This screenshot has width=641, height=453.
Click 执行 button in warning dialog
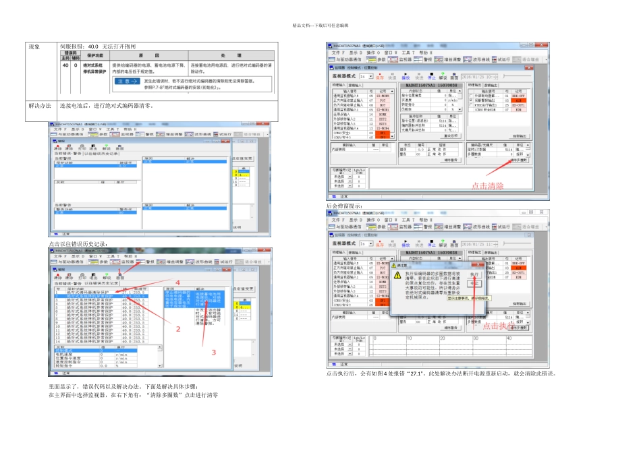point(474,274)
